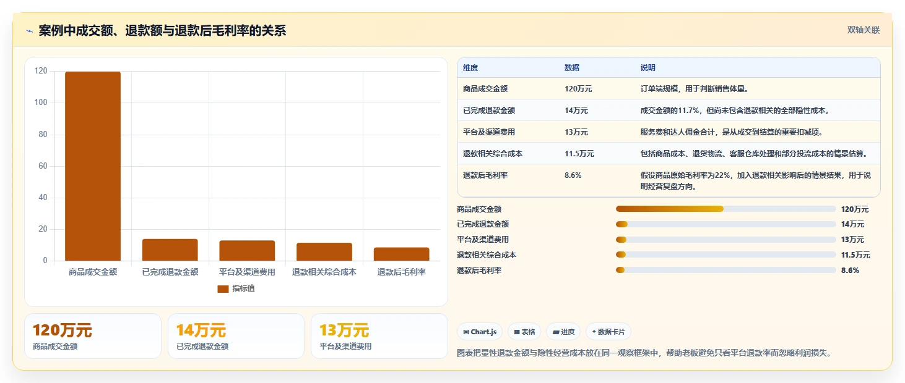The width and height of the screenshot is (905, 383).
Task: Click the 说明 table column header
Action: pos(648,68)
